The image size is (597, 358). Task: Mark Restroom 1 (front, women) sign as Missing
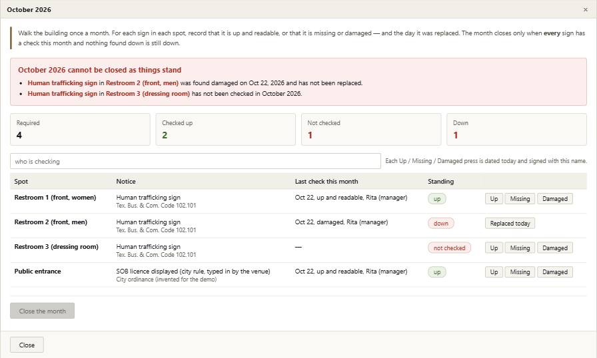click(520, 199)
